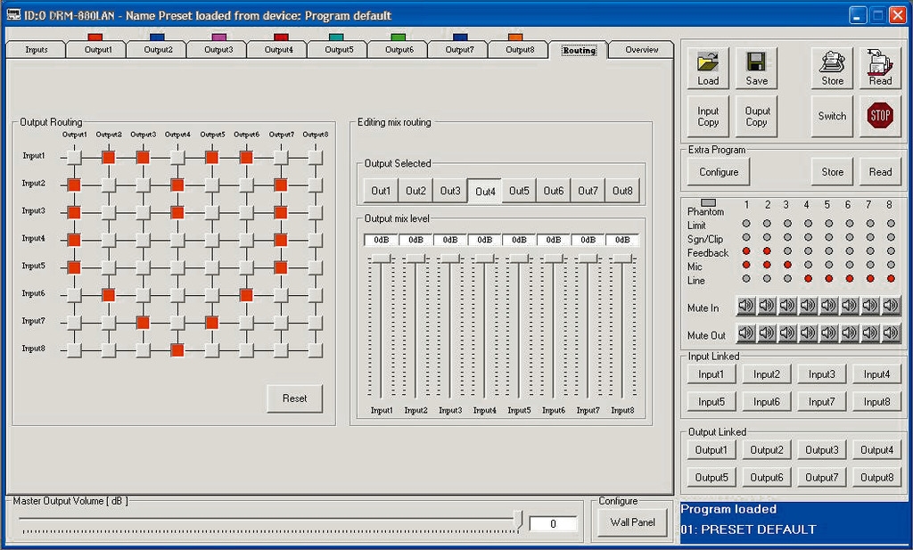Toggle channel 4 Line indicator

point(808,279)
